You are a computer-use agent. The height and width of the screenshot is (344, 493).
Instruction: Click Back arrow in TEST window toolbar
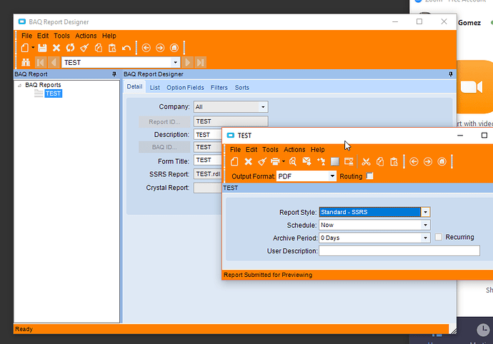click(x=414, y=161)
